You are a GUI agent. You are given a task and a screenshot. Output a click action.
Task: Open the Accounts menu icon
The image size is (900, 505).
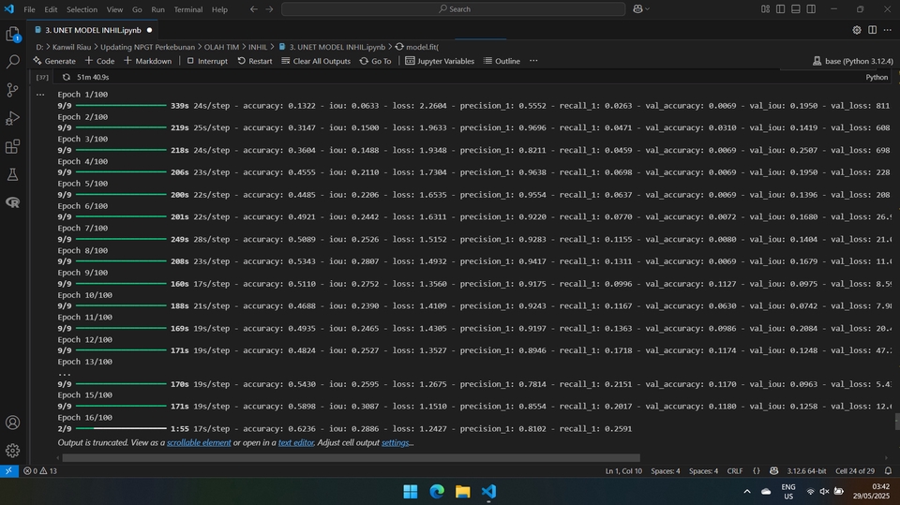pyautogui.click(x=12, y=423)
